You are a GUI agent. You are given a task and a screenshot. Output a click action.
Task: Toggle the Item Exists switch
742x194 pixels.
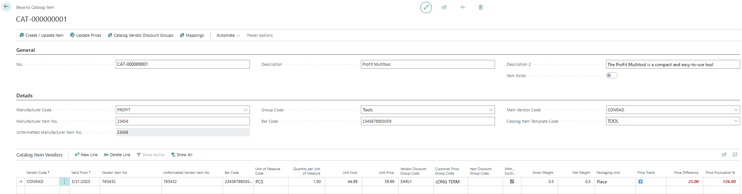612,76
